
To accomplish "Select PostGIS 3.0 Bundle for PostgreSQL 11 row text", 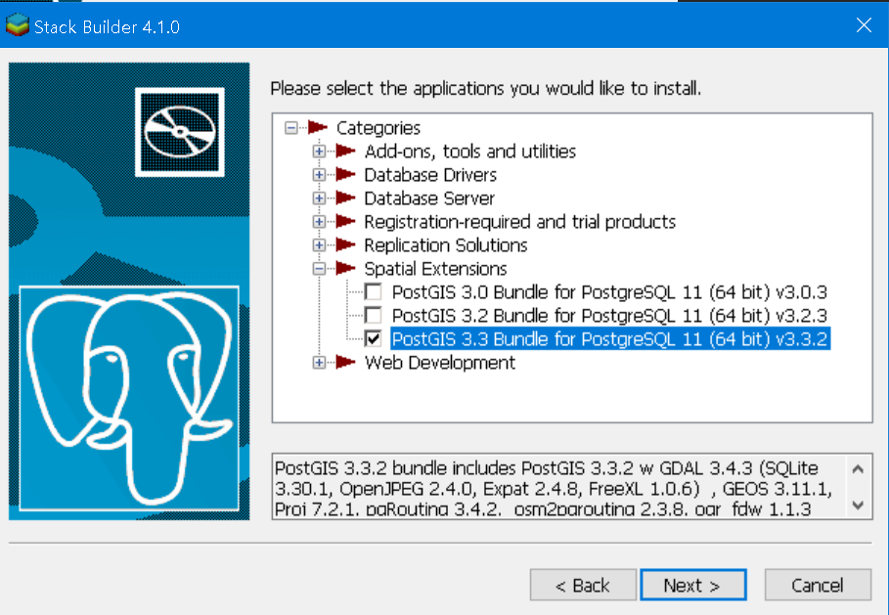I will click(x=609, y=292).
